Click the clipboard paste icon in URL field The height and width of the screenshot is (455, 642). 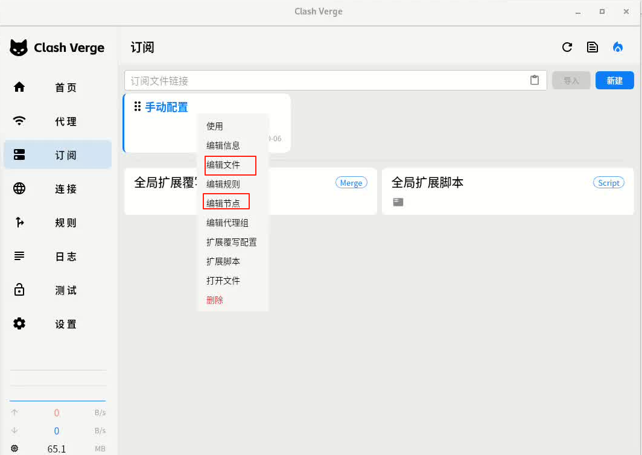point(535,80)
